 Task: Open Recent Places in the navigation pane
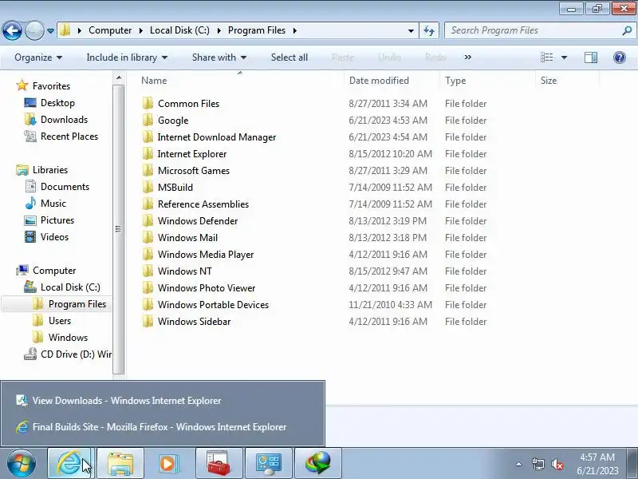click(x=61, y=136)
